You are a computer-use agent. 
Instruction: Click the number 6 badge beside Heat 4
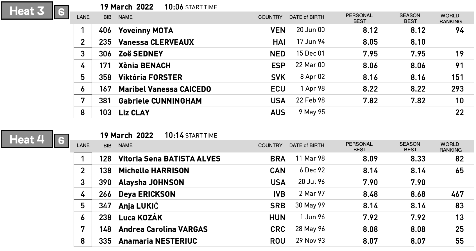coord(62,140)
